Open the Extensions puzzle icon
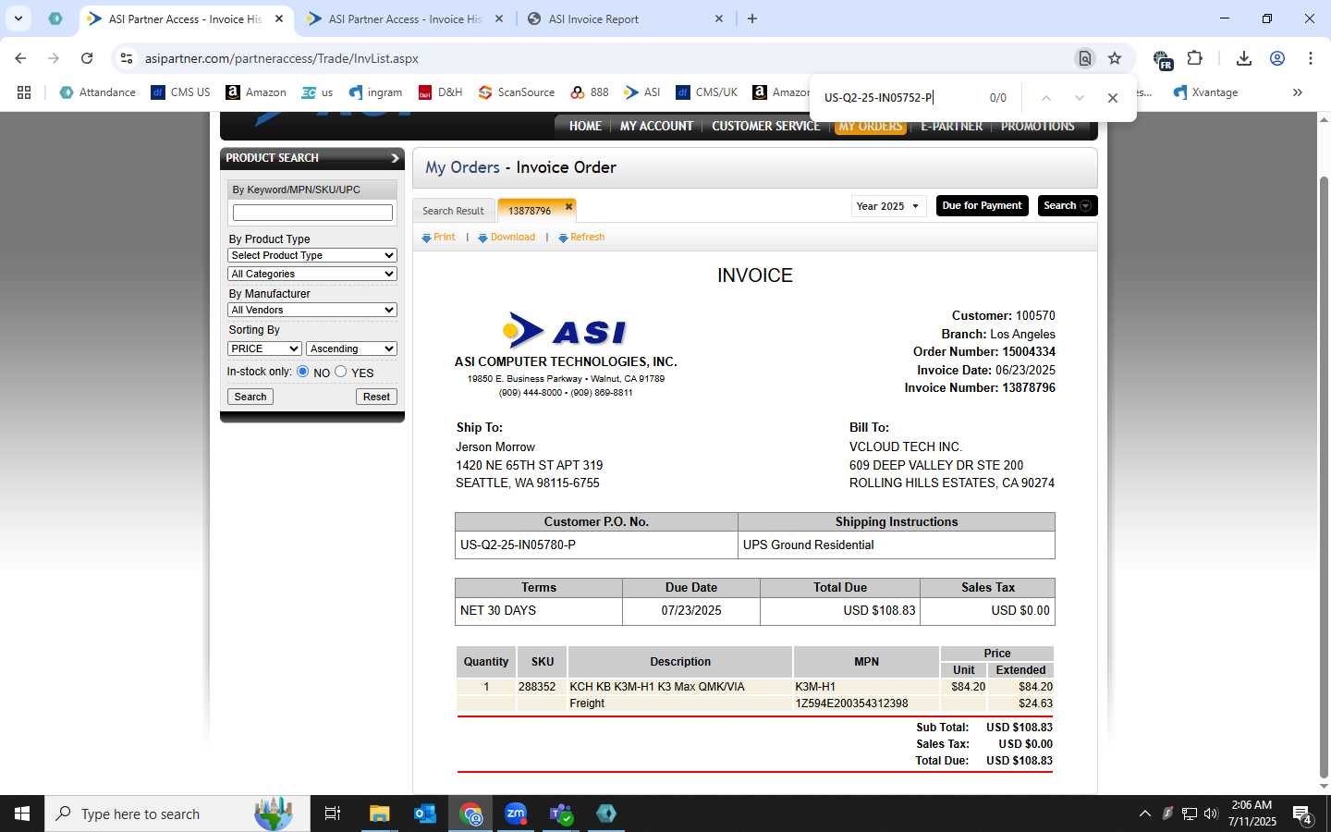 coord(1194,58)
